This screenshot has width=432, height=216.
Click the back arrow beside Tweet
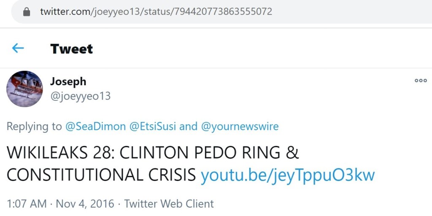(x=18, y=49)
